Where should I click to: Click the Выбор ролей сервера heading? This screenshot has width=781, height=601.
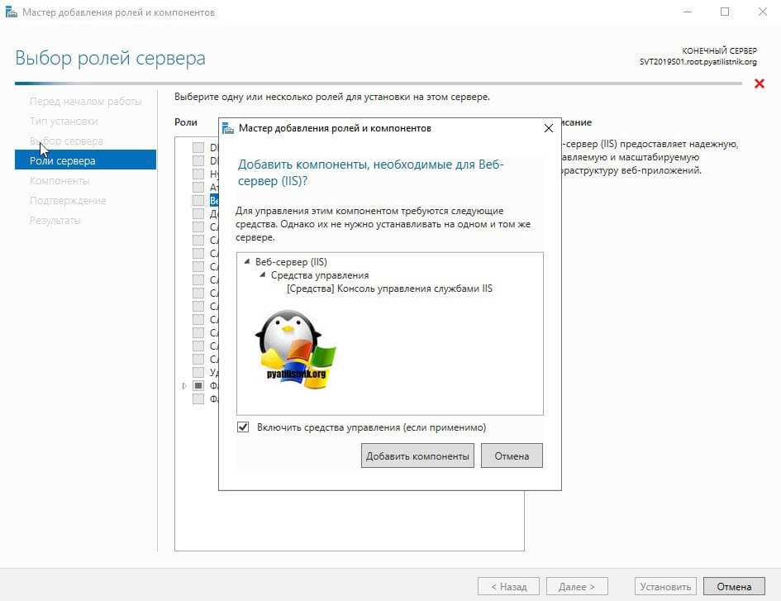110,59
